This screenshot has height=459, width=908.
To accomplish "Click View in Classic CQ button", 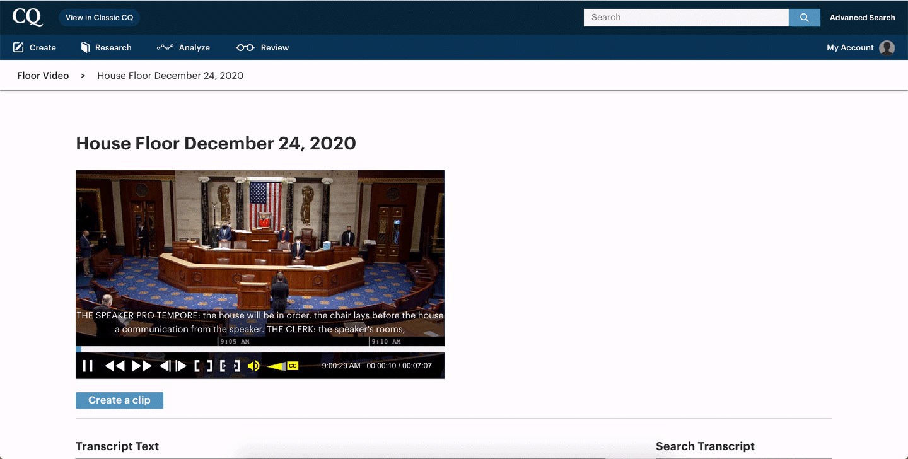I will [x=100, y=18].
